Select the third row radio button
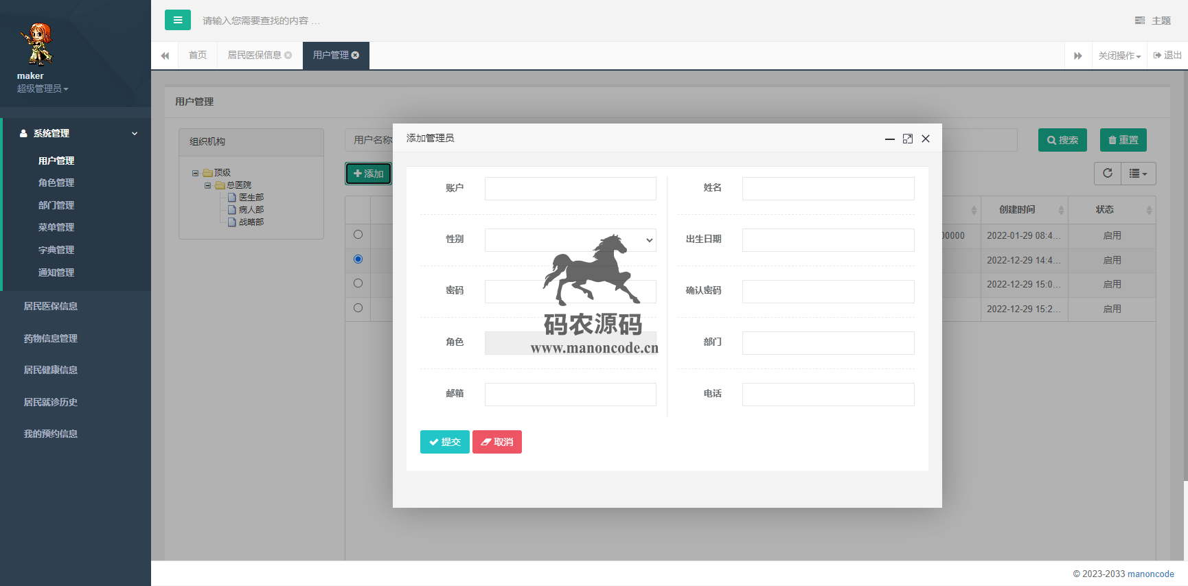Image resolution: width=1188 pixels, height=586 pixels. [358, 283]
